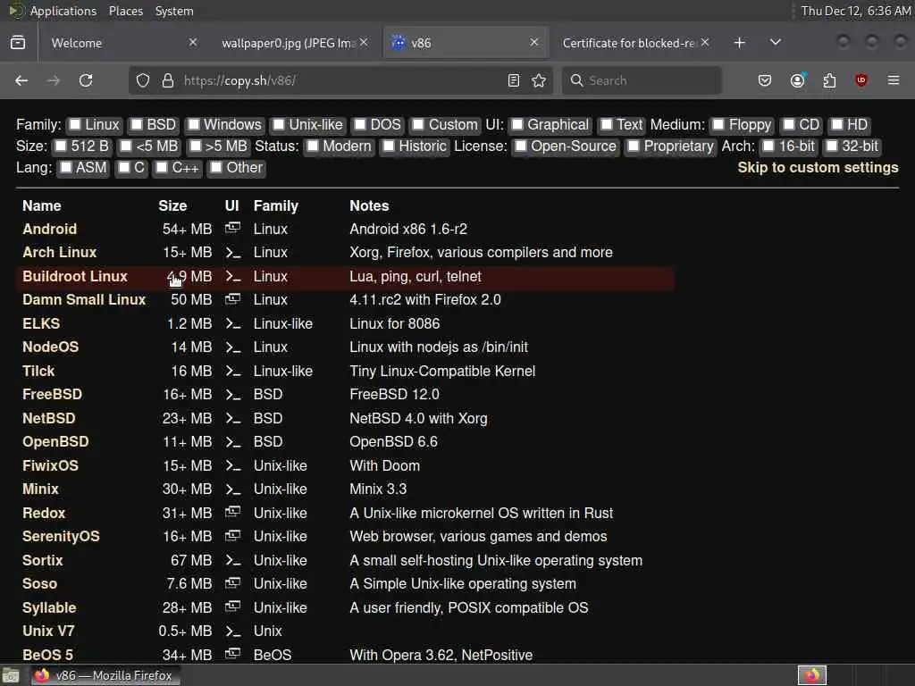Enable the BSD family filter checkbox
The image size is (915, 686).
coord(137,125)
